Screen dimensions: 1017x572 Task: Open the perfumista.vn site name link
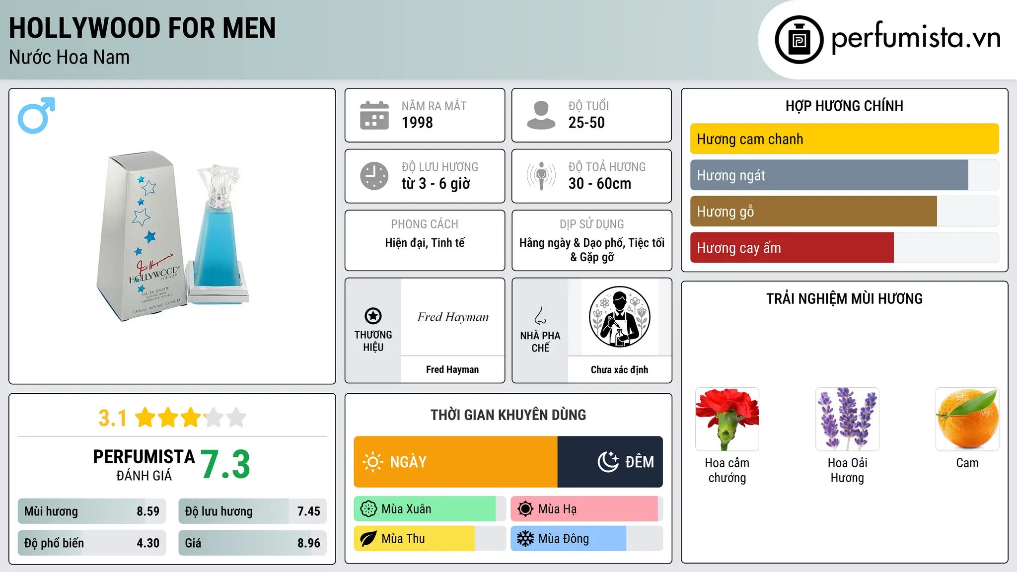click(916, 39)
